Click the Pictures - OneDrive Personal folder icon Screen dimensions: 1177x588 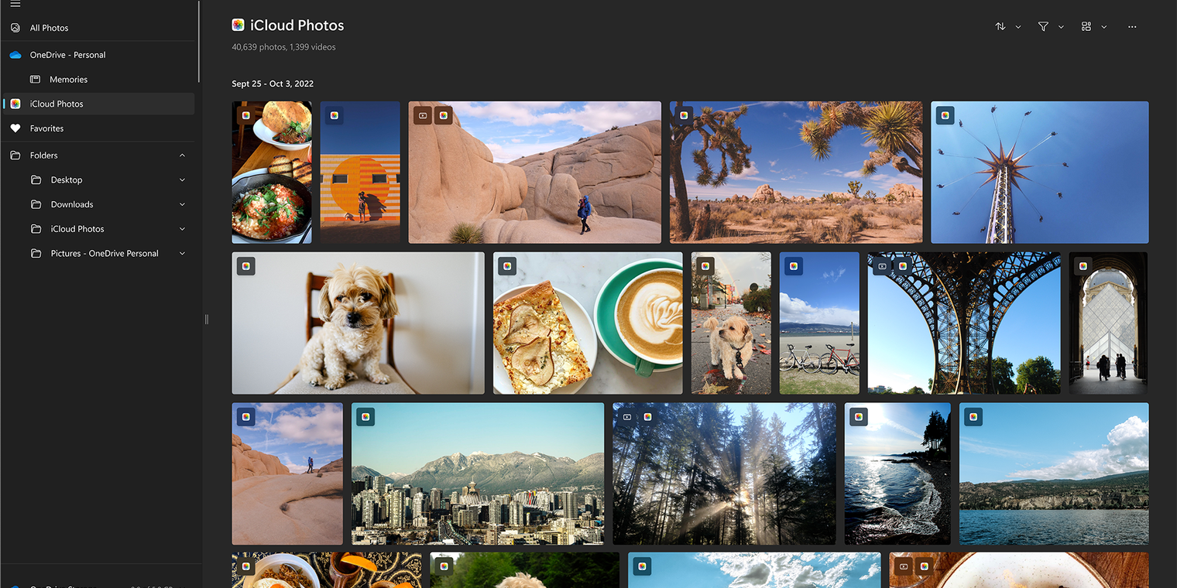pos(36,254)
